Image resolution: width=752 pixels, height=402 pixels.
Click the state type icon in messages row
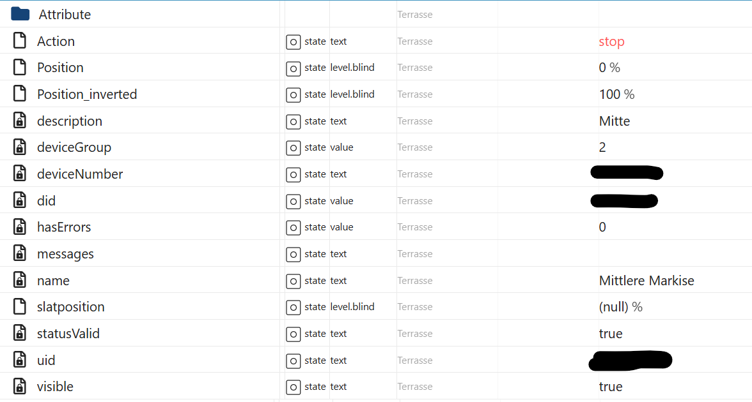pos(293,255)
